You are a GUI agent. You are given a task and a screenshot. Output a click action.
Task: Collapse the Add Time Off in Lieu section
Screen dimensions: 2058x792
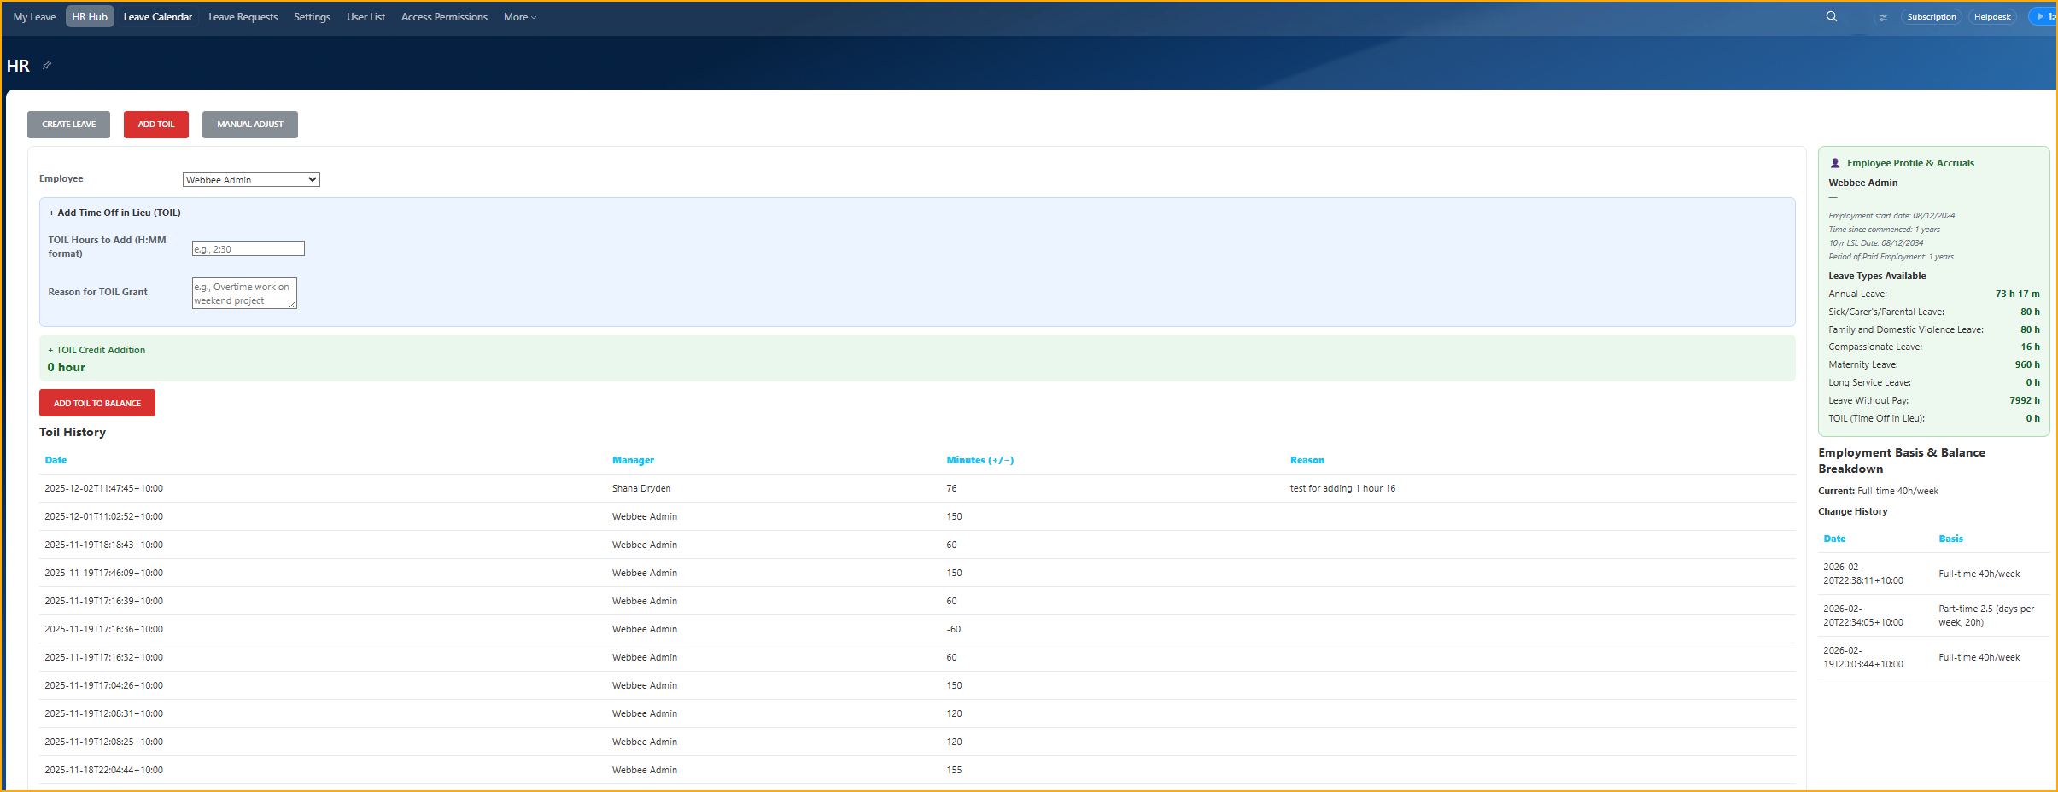click(x=115, y=212)
